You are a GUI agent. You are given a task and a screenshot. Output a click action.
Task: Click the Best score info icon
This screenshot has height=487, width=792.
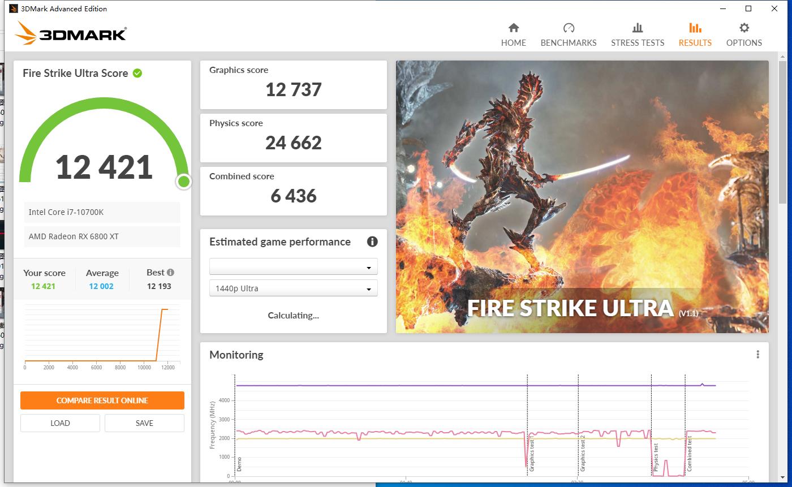tap(170, 272)
